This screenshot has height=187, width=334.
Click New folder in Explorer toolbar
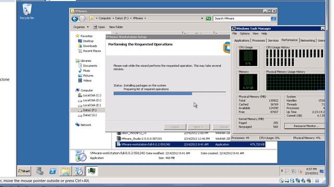pyautogui.click(x=116, y=27)
